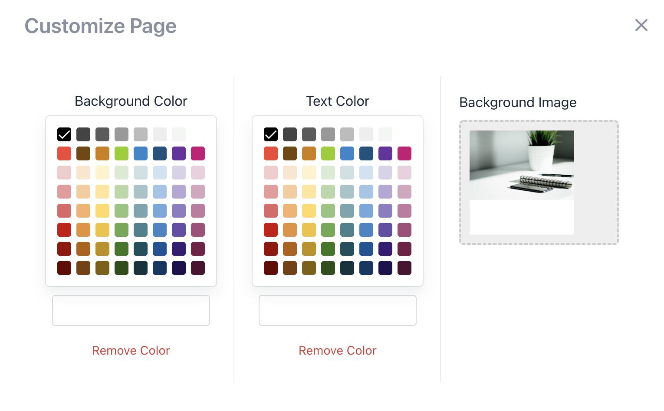Select checked black swatch in Text Color
Viewport: 664px width, 411px height.
[271, 134]
